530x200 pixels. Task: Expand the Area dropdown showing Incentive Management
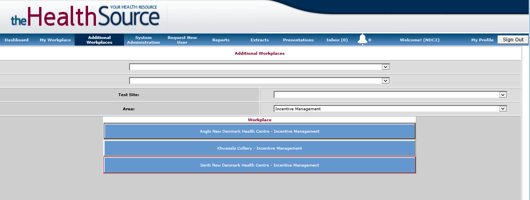click(390, 109)
